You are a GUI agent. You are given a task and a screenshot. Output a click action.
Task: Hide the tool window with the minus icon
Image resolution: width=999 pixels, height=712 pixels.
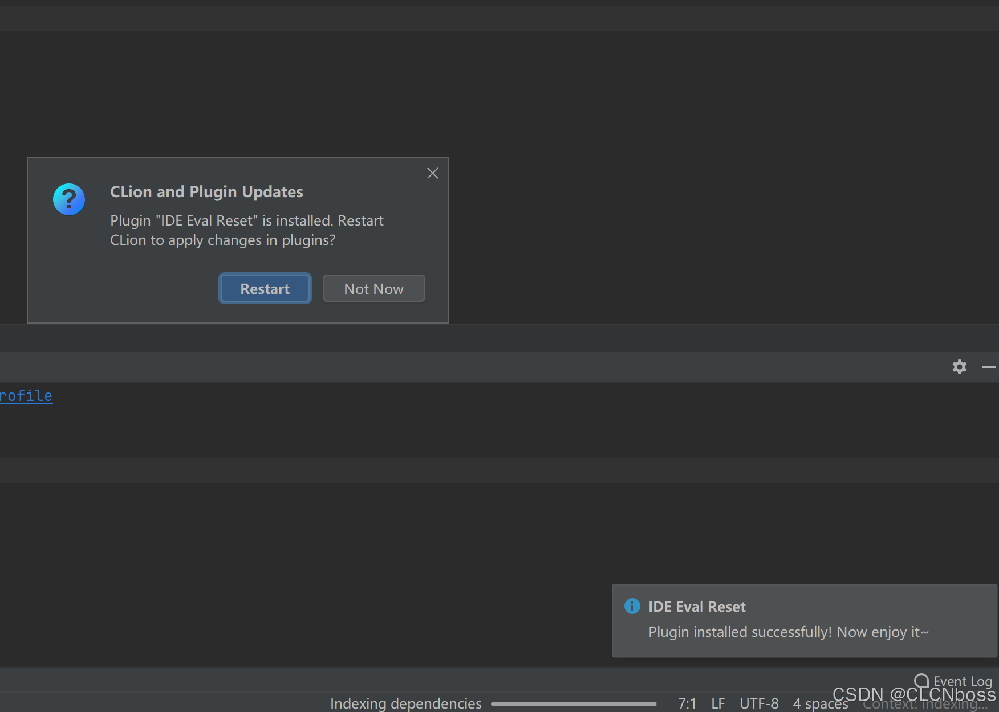[989, 367]
